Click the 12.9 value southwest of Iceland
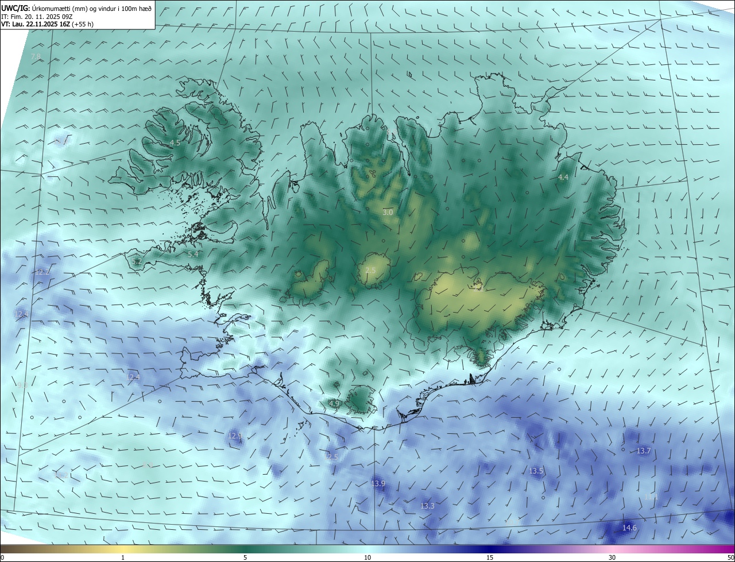735x562 pixels. click(x=235, y=436)
